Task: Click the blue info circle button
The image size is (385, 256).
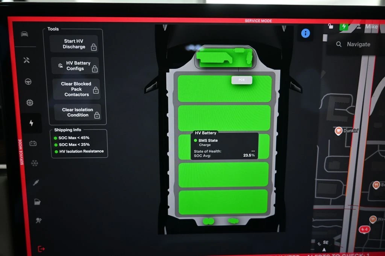Action: (306, 33)
